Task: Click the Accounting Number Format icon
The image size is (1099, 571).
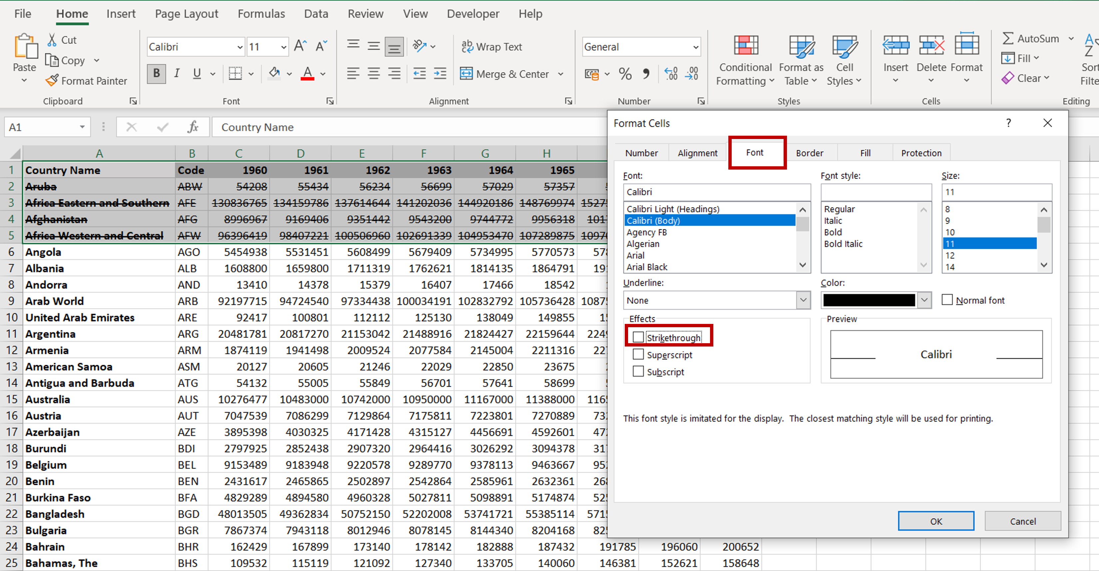Action: (x=591, y=74)
